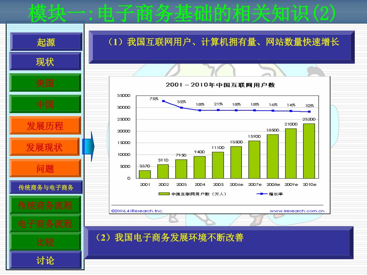The width and height of the screenshot is (367, 275).
Task: Click the 比较 green button
Action: click(x=45, y=242)
